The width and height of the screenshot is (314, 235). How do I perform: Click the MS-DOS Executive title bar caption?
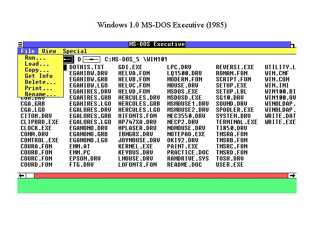pos(157,44)
